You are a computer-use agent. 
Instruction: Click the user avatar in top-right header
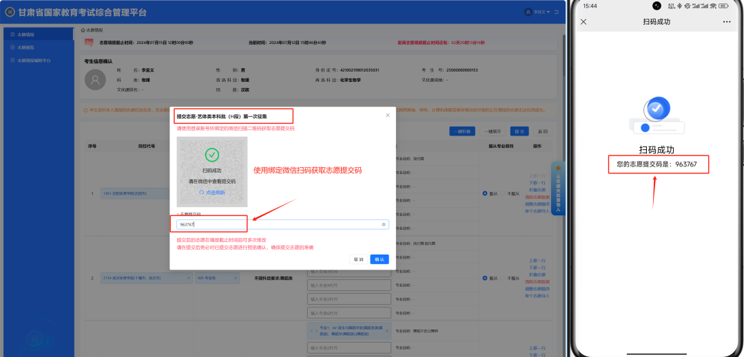[528, 12]
